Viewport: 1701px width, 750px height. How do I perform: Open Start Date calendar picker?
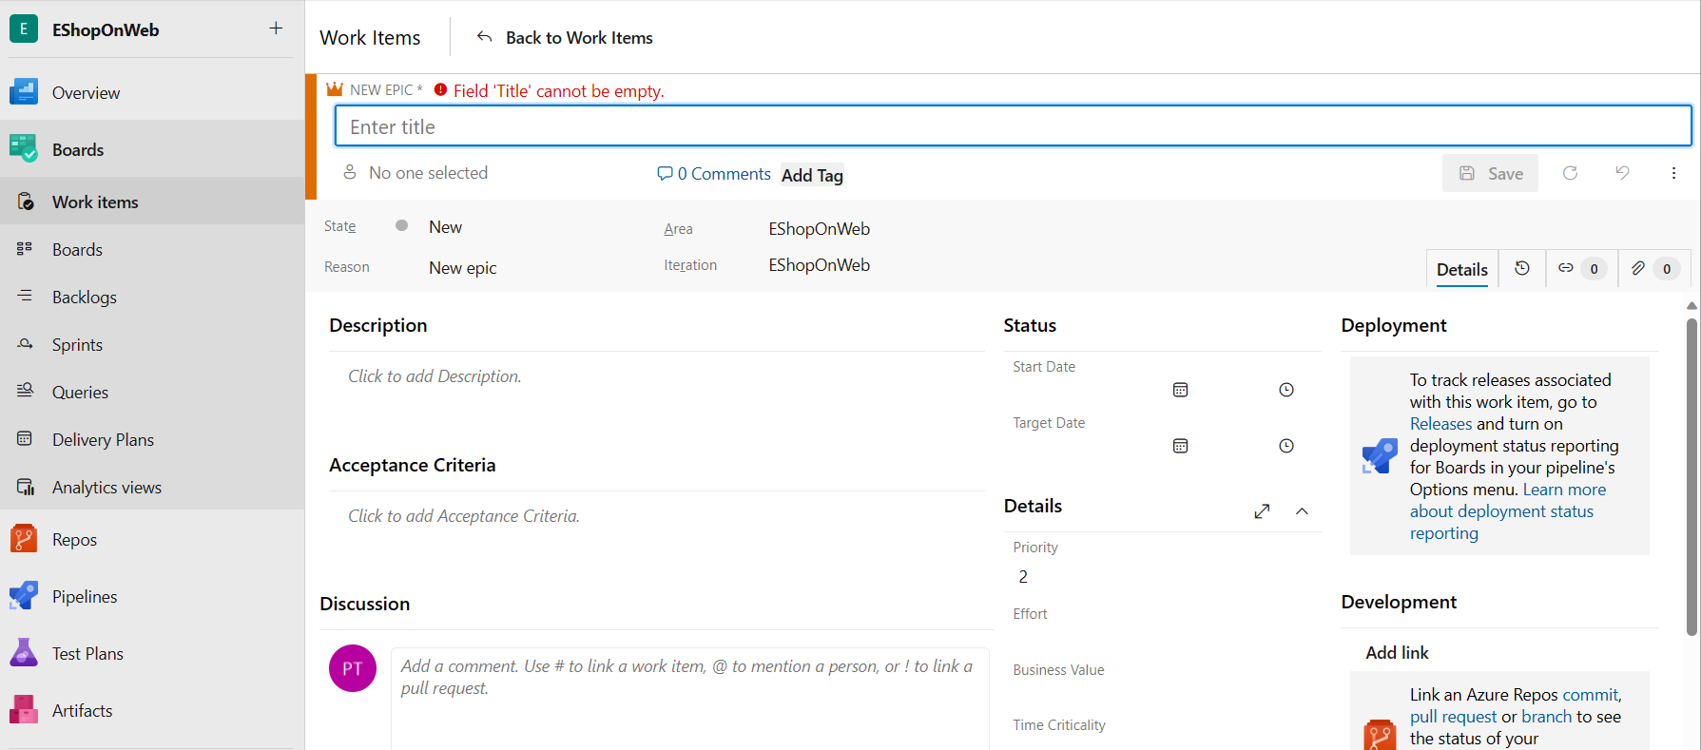[1180, 390]
